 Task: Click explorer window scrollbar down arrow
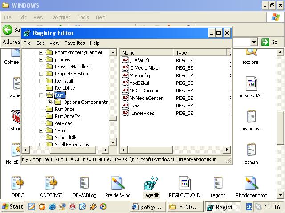(x=280, y=195)
